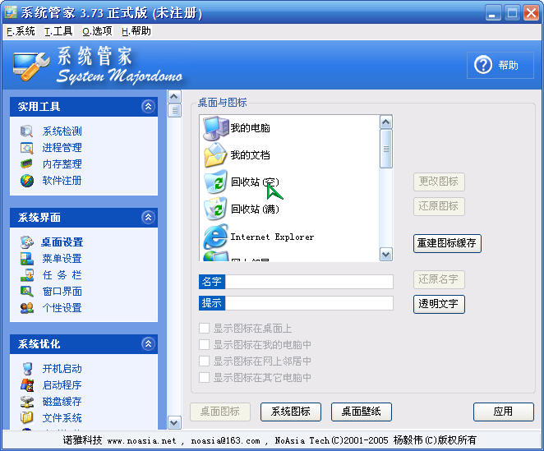Click the 重建图标缓存 button

pyautogui.click(x=447, y=243)
